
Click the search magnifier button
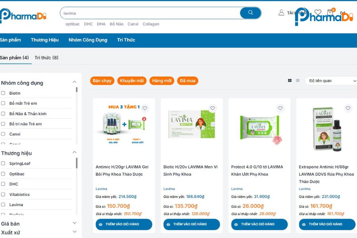250,13
